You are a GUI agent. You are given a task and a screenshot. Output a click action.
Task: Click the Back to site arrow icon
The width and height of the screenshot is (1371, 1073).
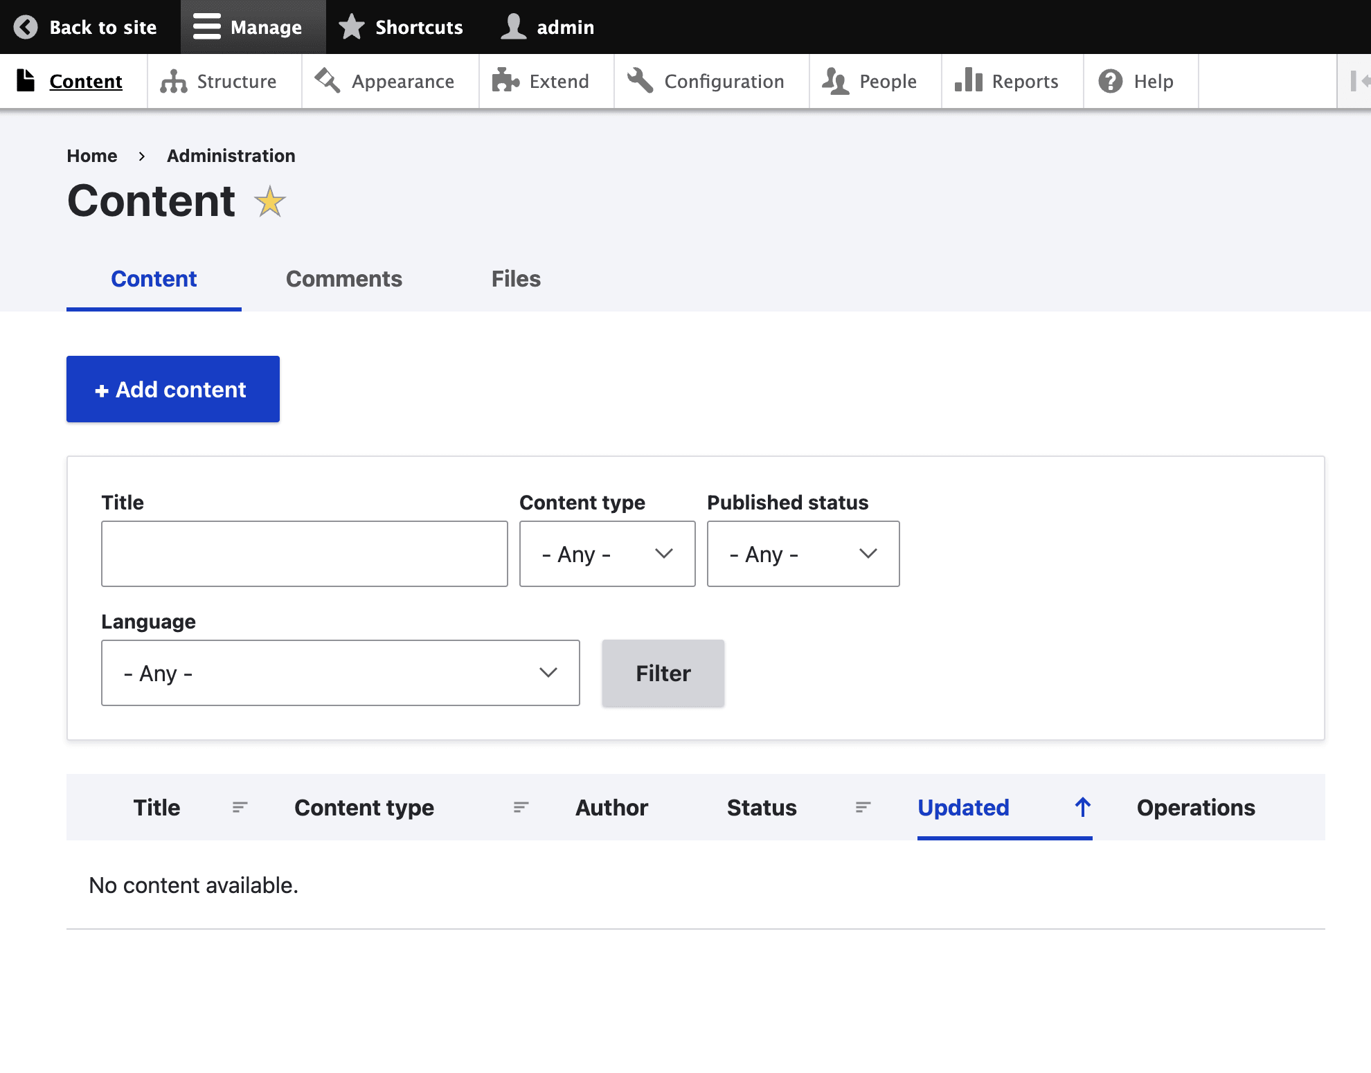click(x=26, y=27)
